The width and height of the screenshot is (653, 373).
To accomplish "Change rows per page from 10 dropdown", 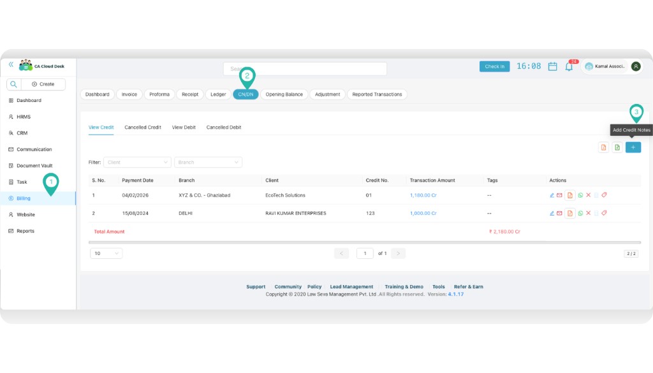I will click(105, 253).
